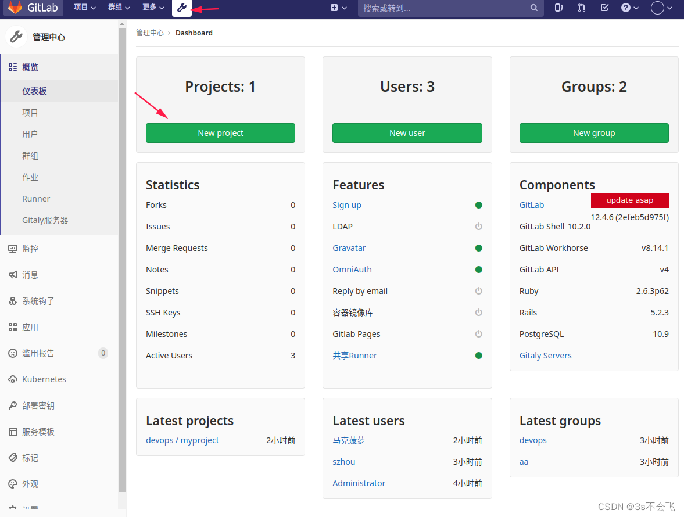Open the aa group link
The image size is (684, 517).
click(524, 462)
